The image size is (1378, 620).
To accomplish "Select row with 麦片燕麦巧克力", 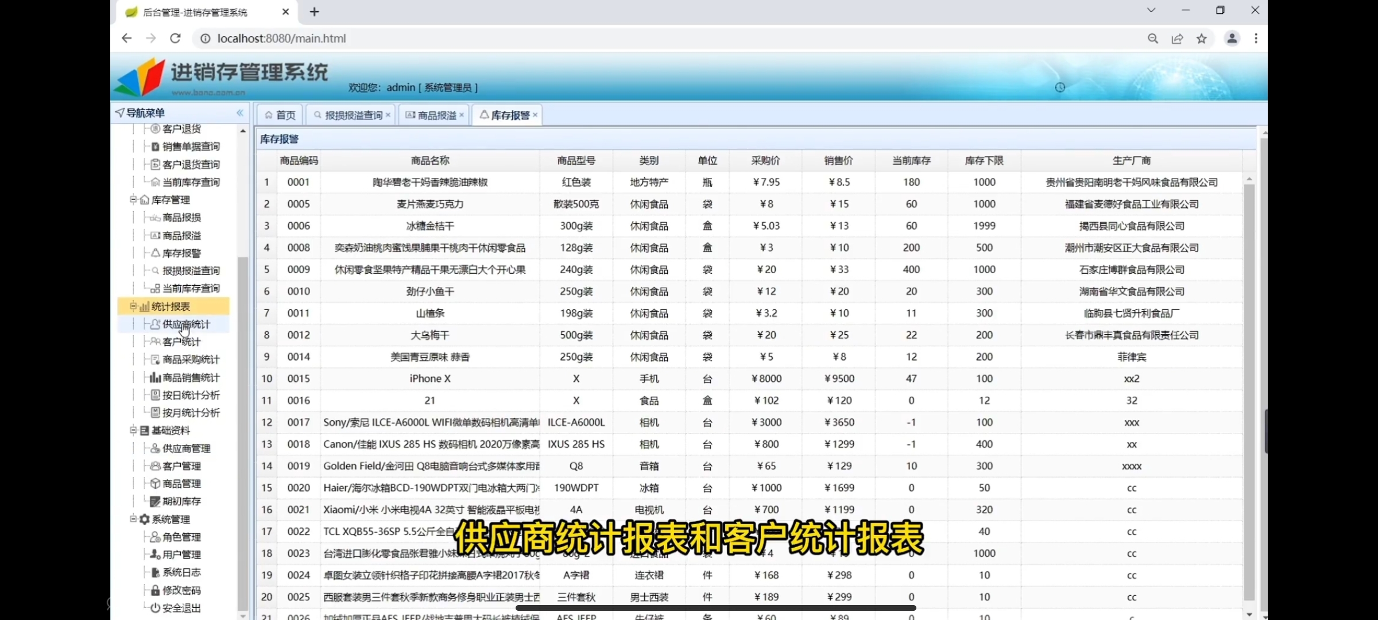I will (x=749, y=204).
